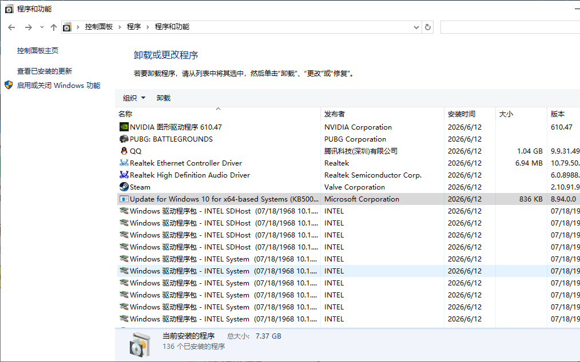
Task: Expand chevron before 控制面板 breadcrumb
Action: pyautogui.click(x=78, y=27)
